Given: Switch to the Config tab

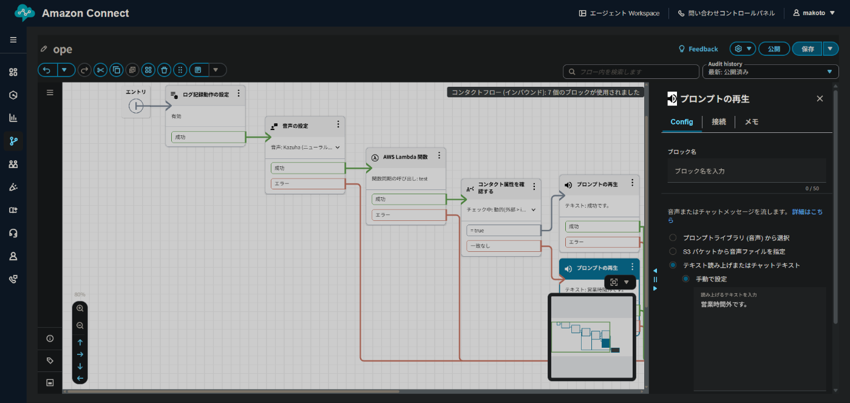Looking at the screenshot, I should pyautogui.click(x=682, y=122).
